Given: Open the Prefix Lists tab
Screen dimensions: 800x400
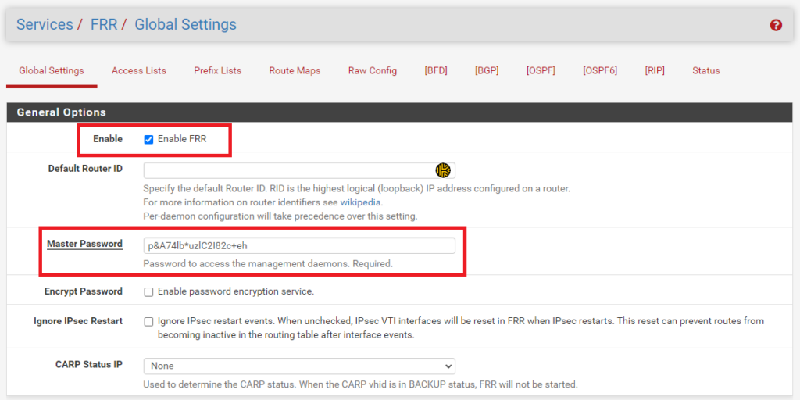Looking at the screenshot, I should (x=217, y=70).
